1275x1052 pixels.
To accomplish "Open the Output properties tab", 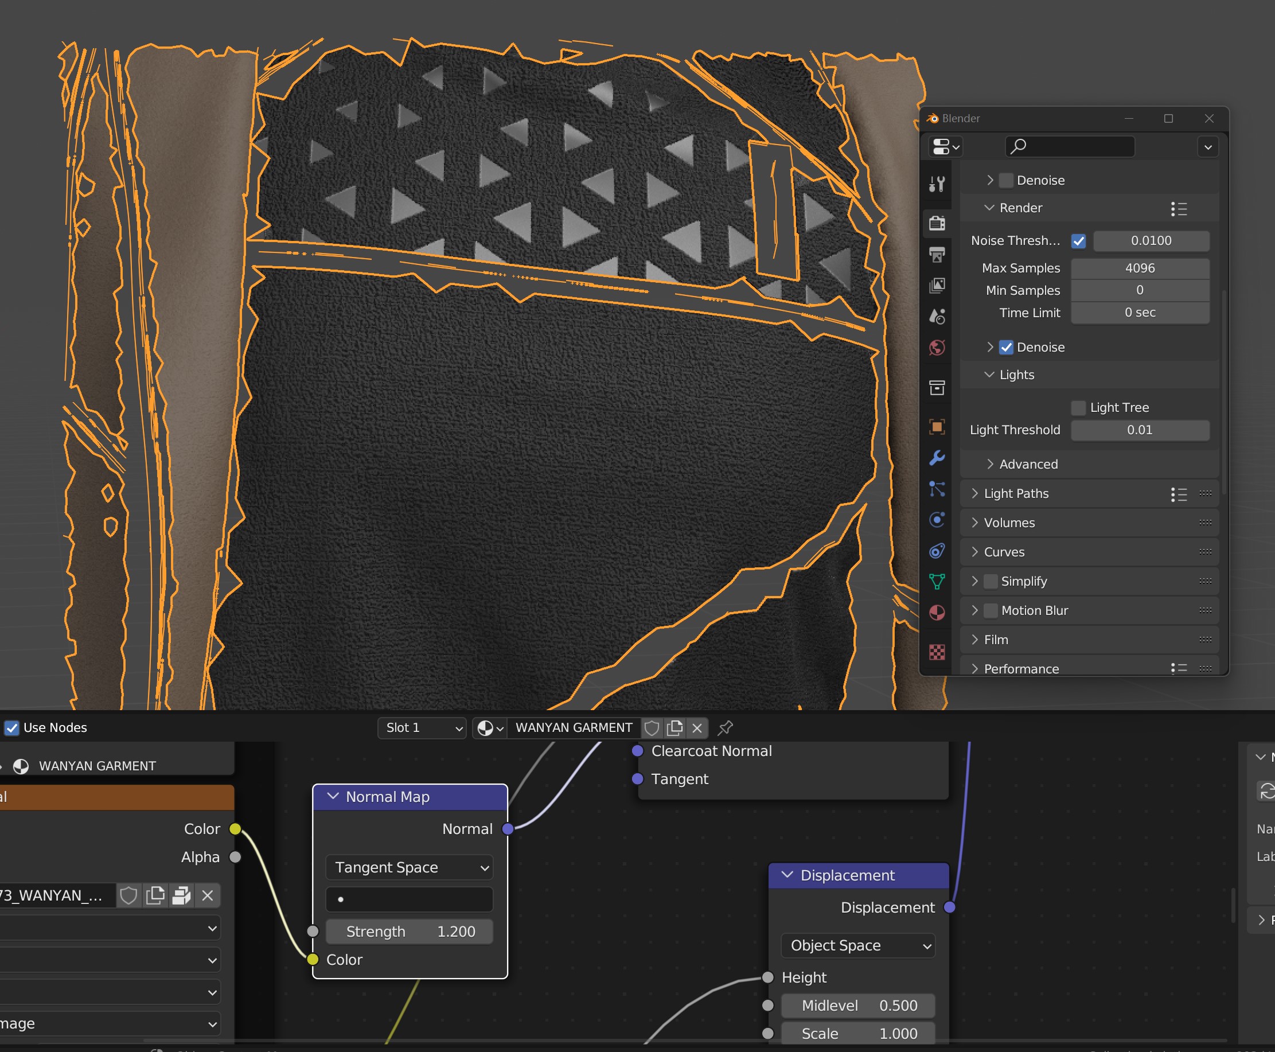I will pos(937,254).
